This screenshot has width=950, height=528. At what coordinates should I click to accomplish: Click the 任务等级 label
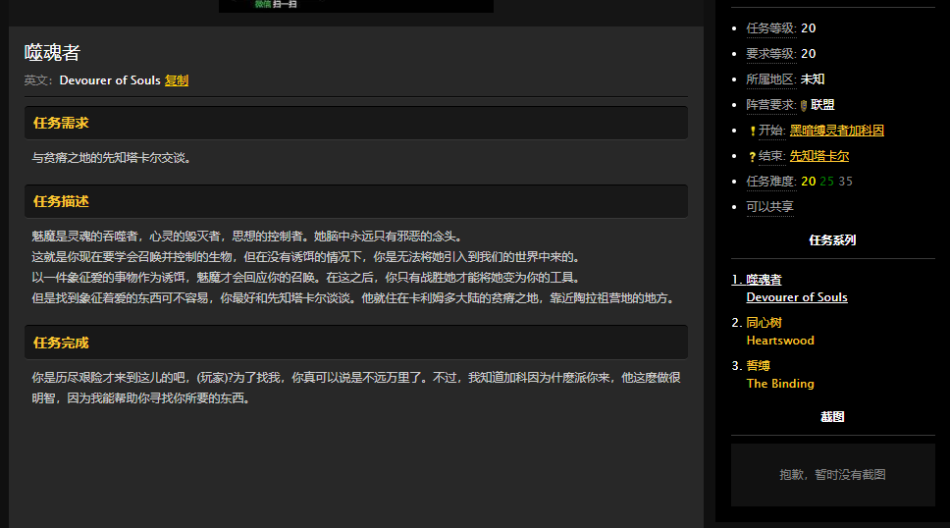point(770,28)
